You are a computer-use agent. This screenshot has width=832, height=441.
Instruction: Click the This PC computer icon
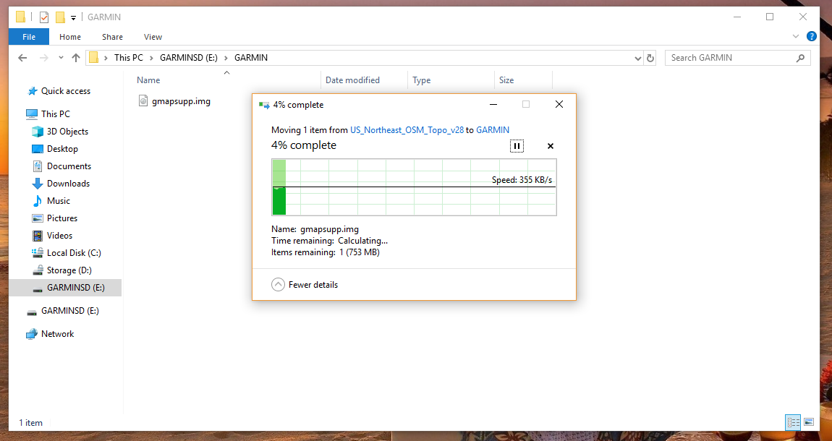[32, 114]
